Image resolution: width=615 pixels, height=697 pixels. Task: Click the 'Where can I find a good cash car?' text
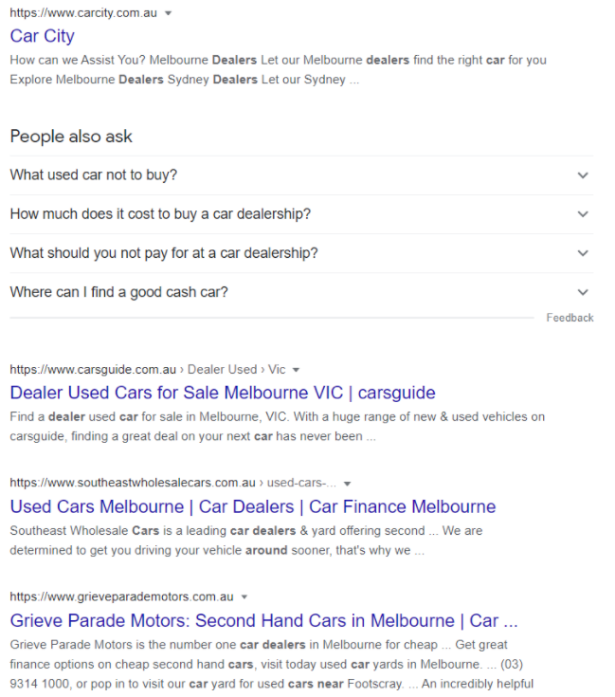pos(118,292)
